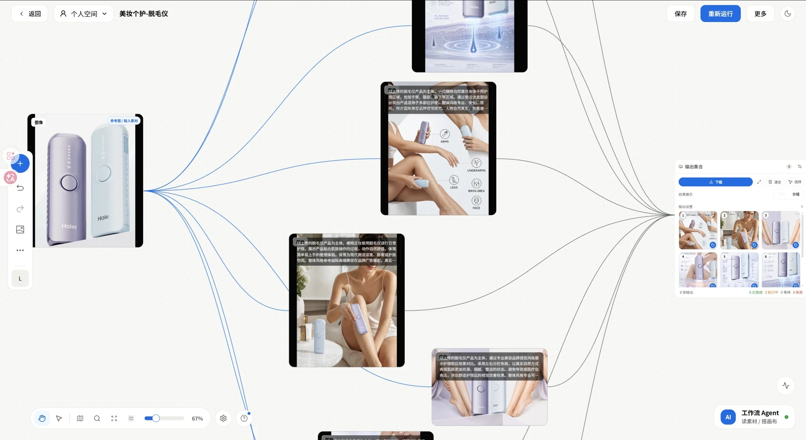Open the minimap view icon
Image resolution: width=806 pixels, height=440 pixels.
pyautogui.click(x=80, y=419)
